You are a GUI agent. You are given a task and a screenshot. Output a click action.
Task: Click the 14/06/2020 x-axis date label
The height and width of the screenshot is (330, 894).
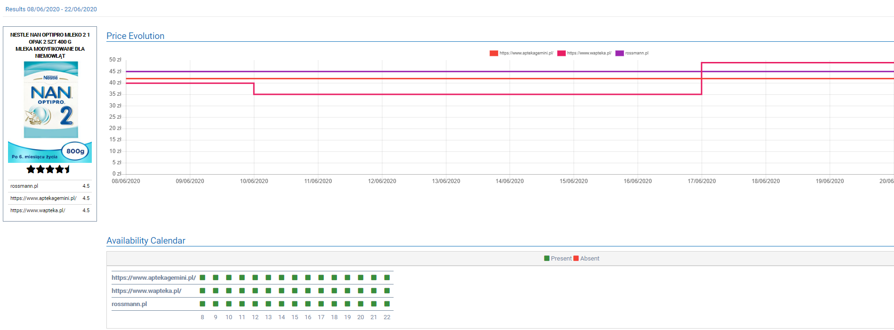(x=509, y=181)
